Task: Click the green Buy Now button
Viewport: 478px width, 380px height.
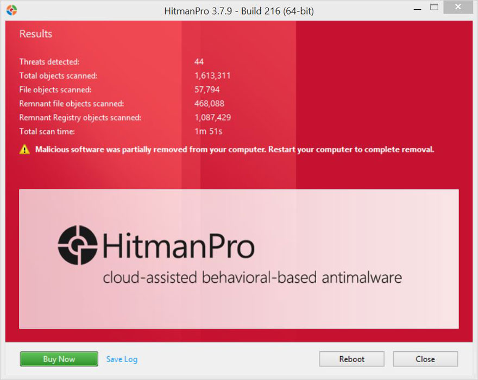Action: [59, 359]
